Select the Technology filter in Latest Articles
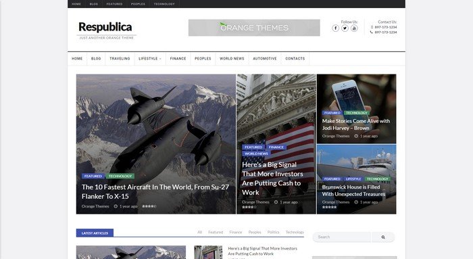The width and height of the screenshot is (473, 259). [x=295, y=232]
